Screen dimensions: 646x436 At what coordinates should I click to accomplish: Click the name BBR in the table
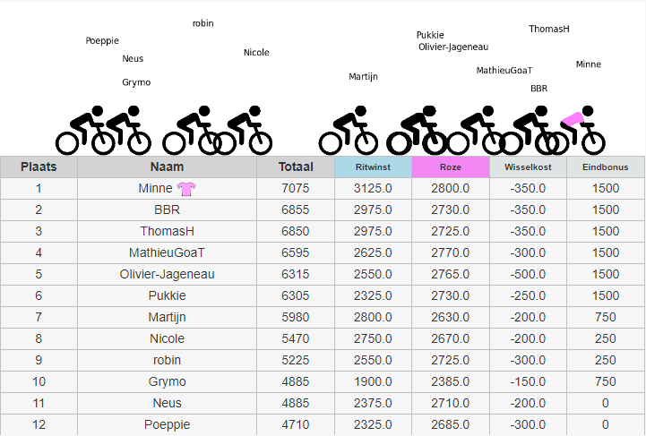[167, 209]
